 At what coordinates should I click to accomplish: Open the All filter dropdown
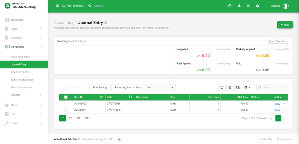(161, 87)
